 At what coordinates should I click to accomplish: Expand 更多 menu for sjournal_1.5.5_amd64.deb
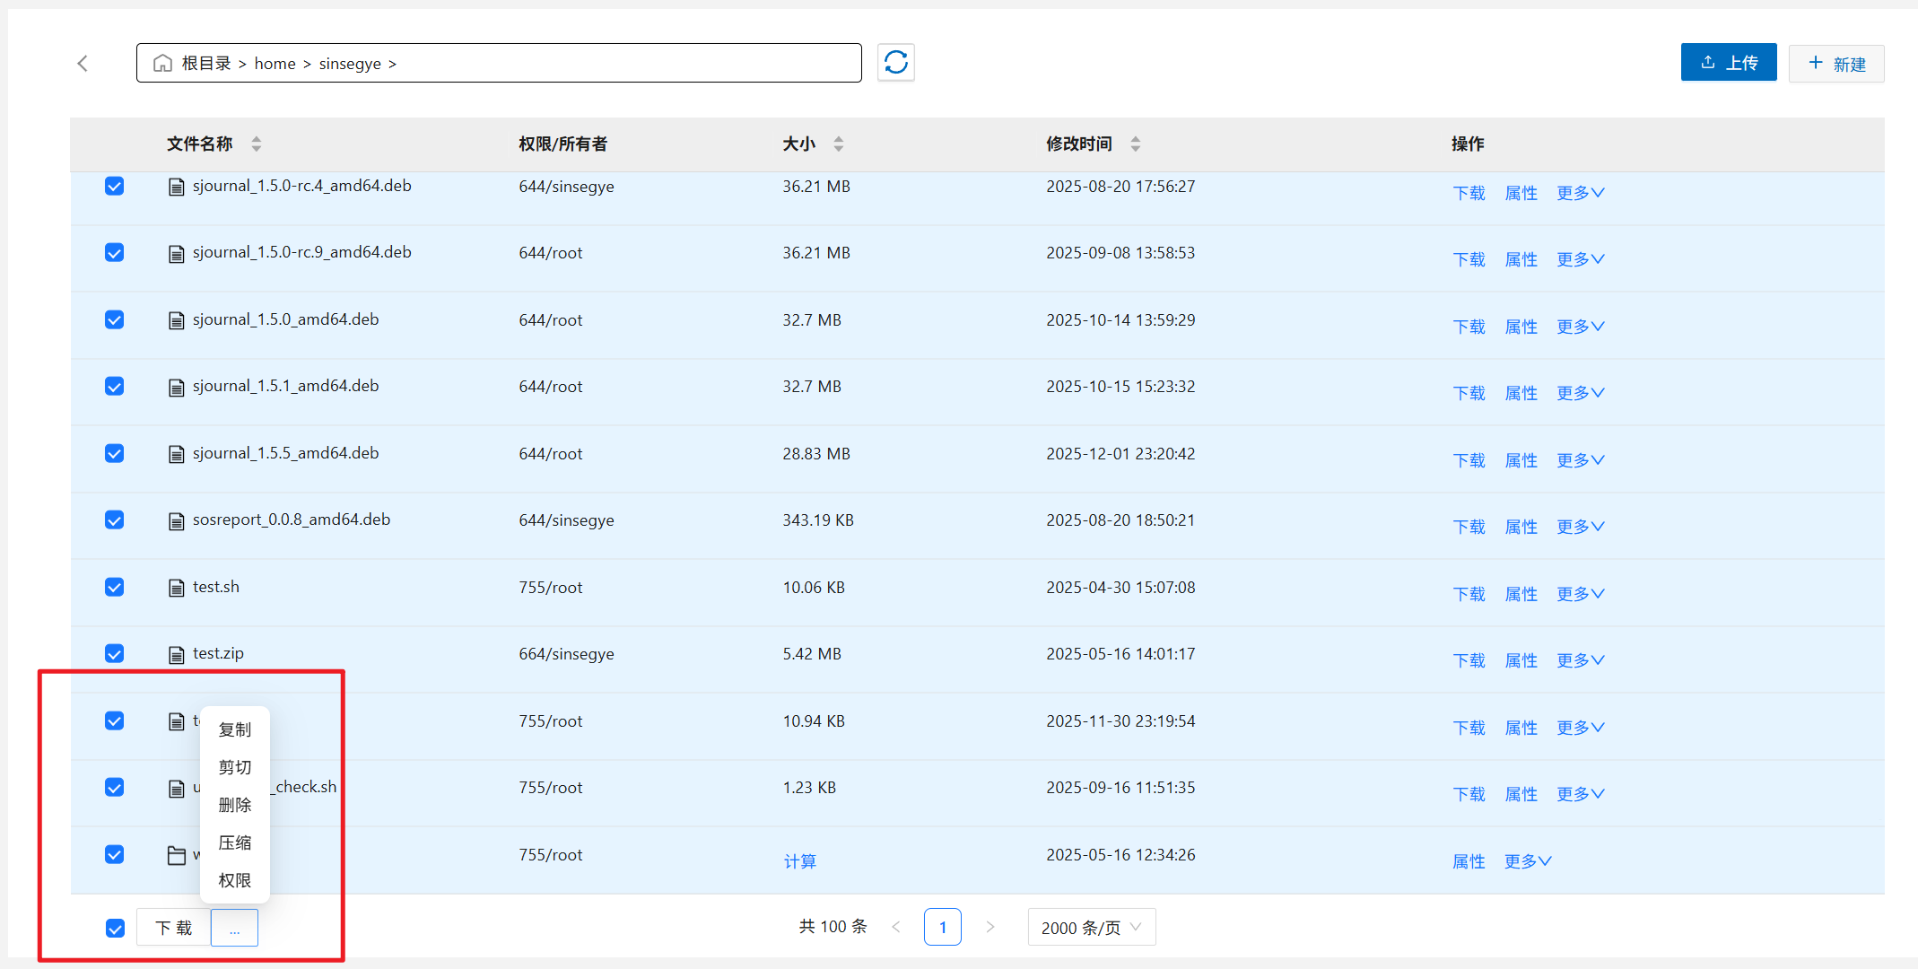(x=1580, y=460)
